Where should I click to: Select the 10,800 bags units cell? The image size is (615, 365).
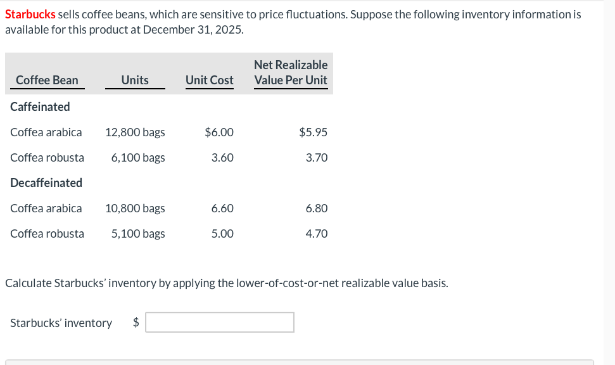pos(135,208)
